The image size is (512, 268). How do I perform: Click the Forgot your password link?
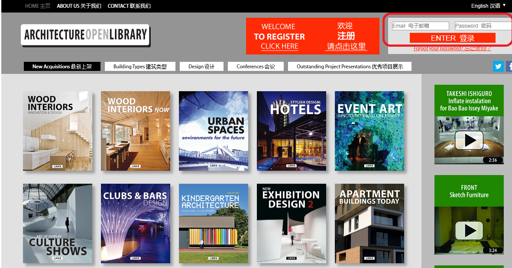452,48
